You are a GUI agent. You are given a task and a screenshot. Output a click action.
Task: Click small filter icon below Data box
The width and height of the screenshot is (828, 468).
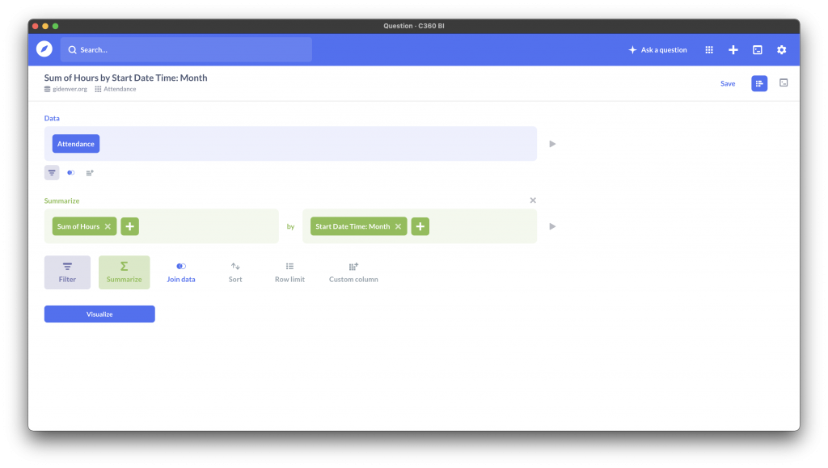(52, 172)
